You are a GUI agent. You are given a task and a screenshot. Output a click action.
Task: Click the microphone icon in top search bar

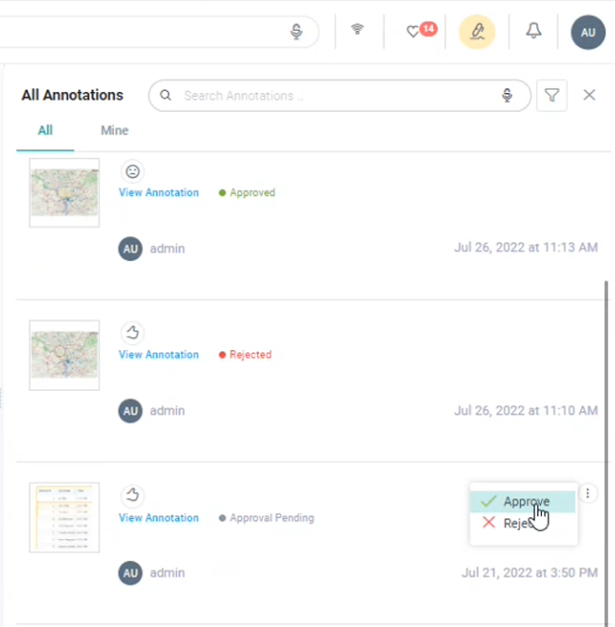click(x=297, y=32)
